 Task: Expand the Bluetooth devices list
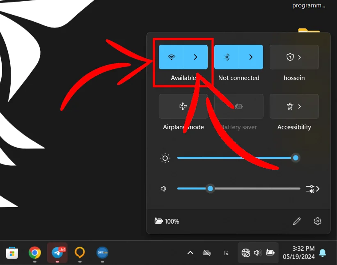[251, 57]
